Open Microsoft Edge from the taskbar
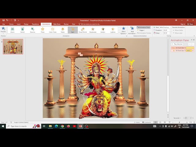This screenshot has width=196, height=147. 56,126
